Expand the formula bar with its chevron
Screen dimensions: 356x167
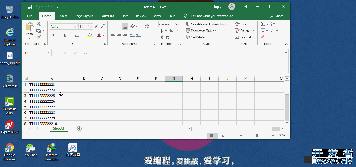coord(286,52)
